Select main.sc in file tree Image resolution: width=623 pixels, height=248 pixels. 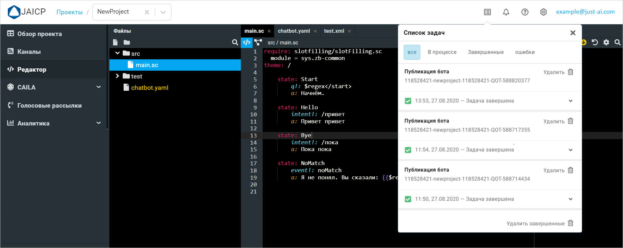point(175,65)
